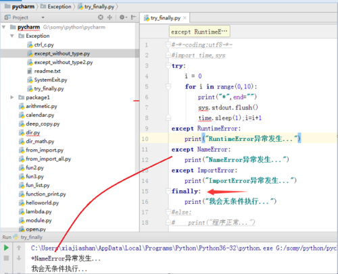
Task: Open the project settings gear icon
Action: [123, 18]
